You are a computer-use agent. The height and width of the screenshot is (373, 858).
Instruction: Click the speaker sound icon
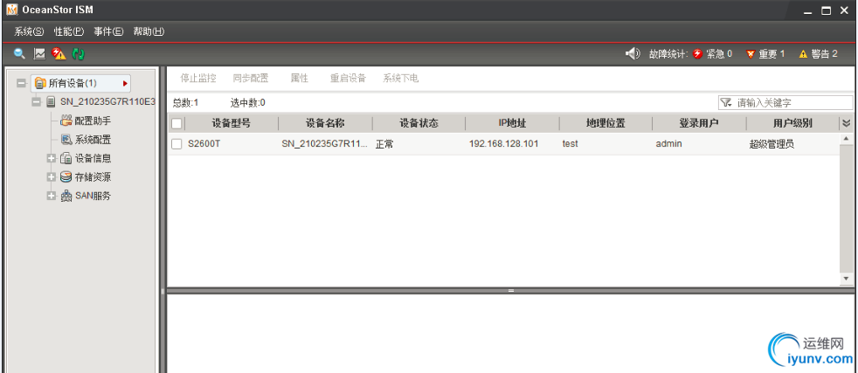(x=633, y=53)
